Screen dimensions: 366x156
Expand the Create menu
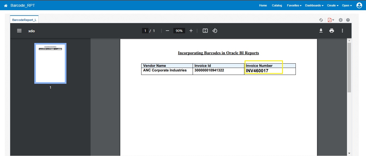[x=332, y=5]
